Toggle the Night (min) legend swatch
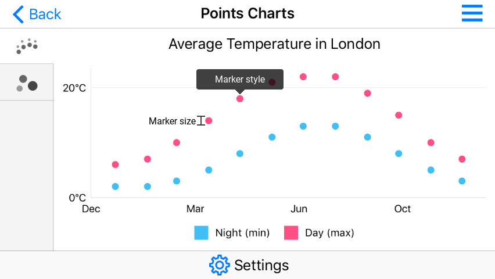 [x=201, y=233]
